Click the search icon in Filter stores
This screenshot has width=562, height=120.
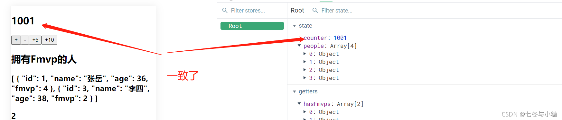coord(225,10)
